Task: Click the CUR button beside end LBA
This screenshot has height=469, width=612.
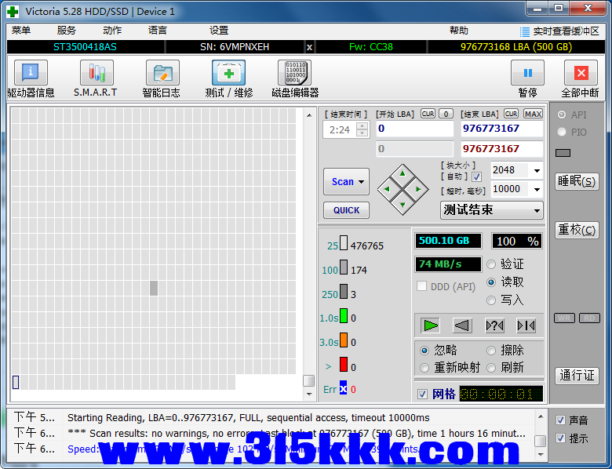Action: pyautogui.click(x=511, y=114)
